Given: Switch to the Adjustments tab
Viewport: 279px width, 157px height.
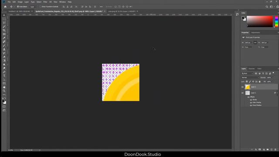Looking at the screenshot, I should point(256,33).
